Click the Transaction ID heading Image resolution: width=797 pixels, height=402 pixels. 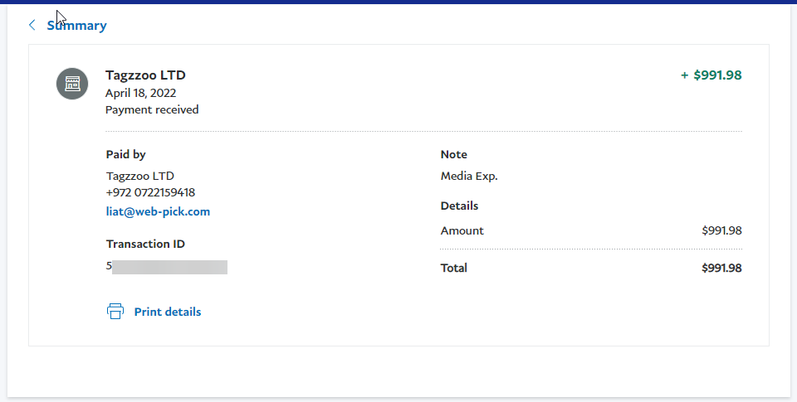coord(145,244)
